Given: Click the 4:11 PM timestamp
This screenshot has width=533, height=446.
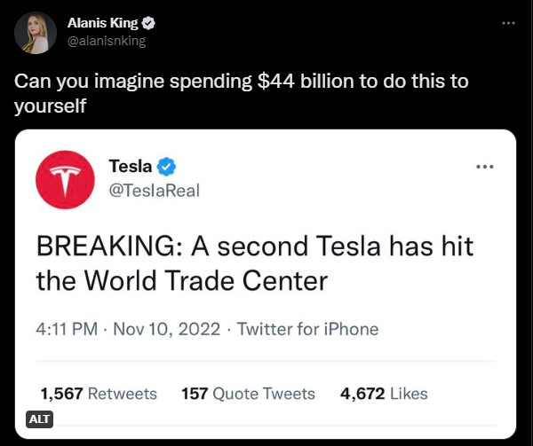Looking at the screenshot, I should pyautogui.click(x=66, y=329).
